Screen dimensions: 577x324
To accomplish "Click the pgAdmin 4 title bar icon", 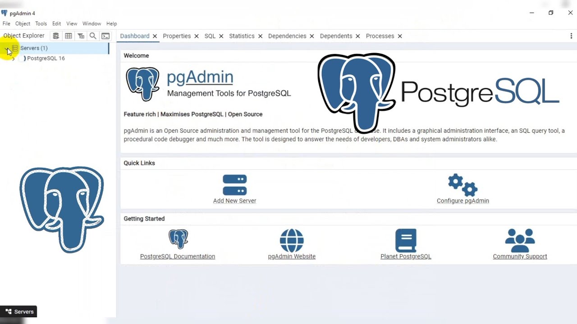I will (x=5, y=13).
